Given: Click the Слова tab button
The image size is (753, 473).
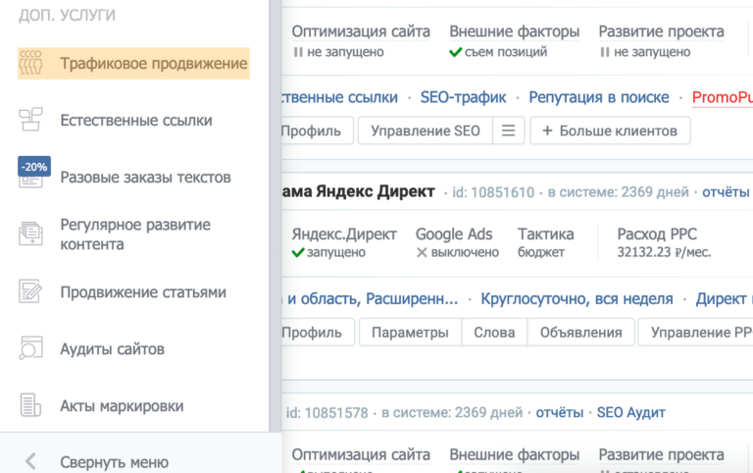Looking at the screenshot, I should 494,332.
